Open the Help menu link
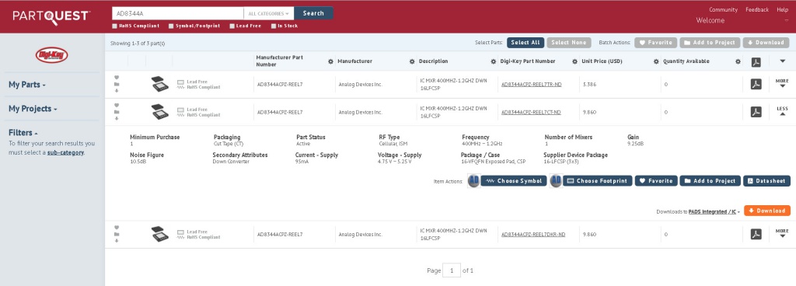This screenshot has height=286, width=796. pyautogui.click(x=782, y=9)
